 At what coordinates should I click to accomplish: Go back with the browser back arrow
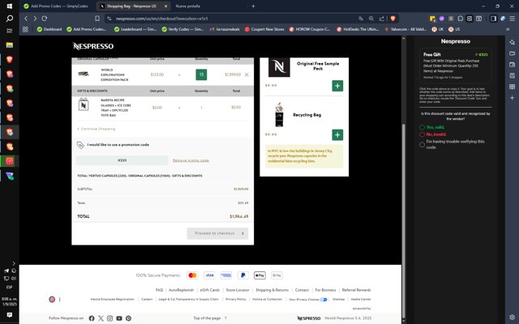[x=26, y=19]
